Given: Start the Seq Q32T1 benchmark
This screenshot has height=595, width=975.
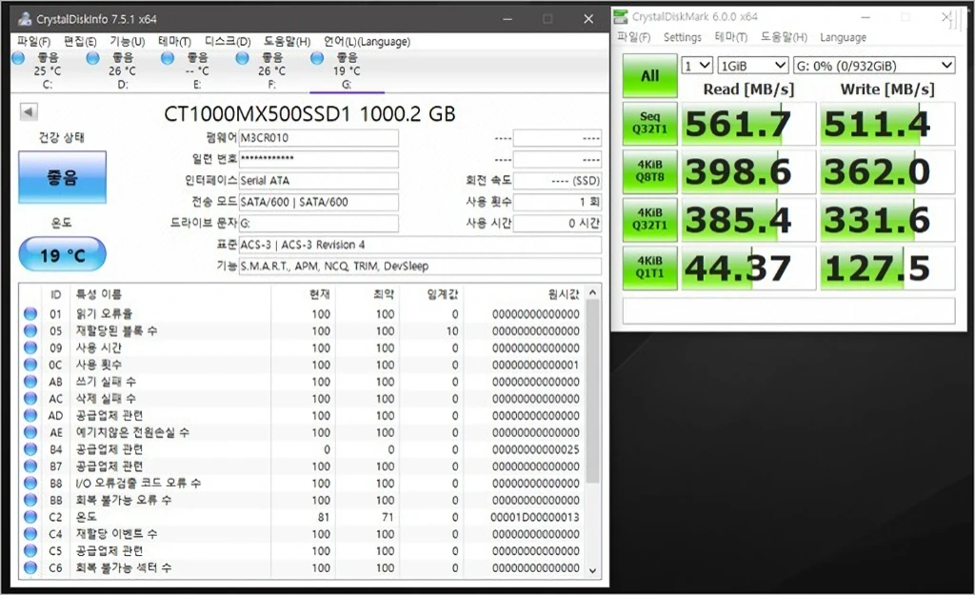Looking at the screenshot, I should click(649, 123).
